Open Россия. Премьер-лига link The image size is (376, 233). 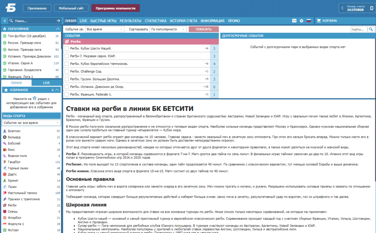pos(24,43)
